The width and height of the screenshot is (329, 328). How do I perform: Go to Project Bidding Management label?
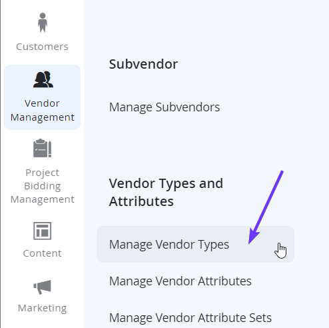(42, 186)
